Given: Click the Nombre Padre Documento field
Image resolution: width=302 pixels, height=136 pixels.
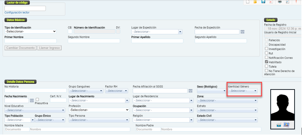Looking at the screenshot, I should pyautogui.click(x=148, y=129).
